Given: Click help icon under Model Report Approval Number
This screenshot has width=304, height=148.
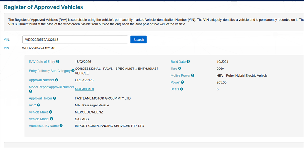Looking at the screenshot, I should click(31, 91).
